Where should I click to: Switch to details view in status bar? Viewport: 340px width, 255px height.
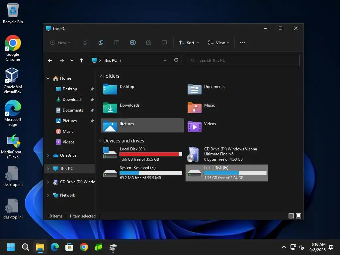[x=291, y=216]
